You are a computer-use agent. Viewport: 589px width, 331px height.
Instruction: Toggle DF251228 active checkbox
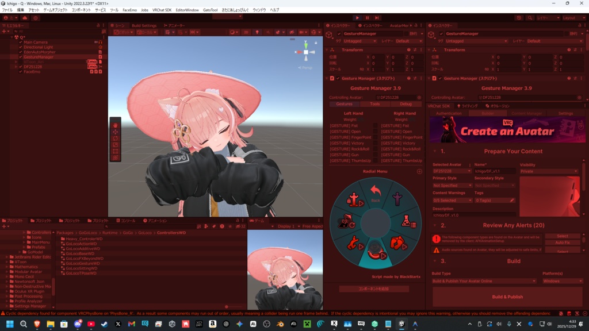[21, 67]
